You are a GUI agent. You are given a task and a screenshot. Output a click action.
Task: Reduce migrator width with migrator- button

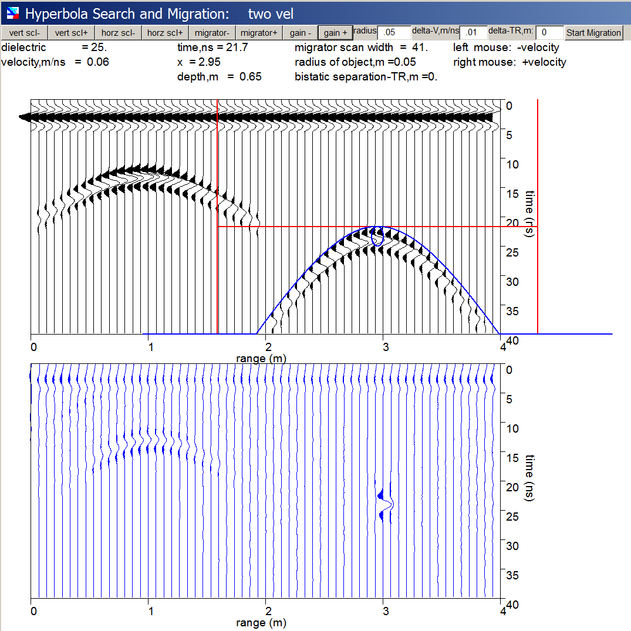(x=212, y=33)
